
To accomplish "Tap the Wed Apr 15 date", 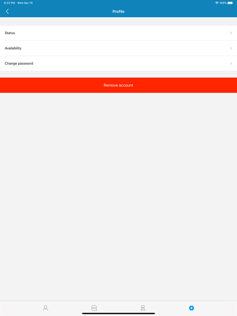I will [x=25, y=3].
